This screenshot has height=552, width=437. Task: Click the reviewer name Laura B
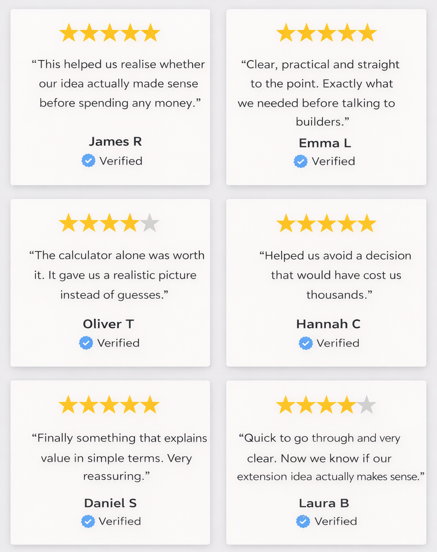click(324, 503)
